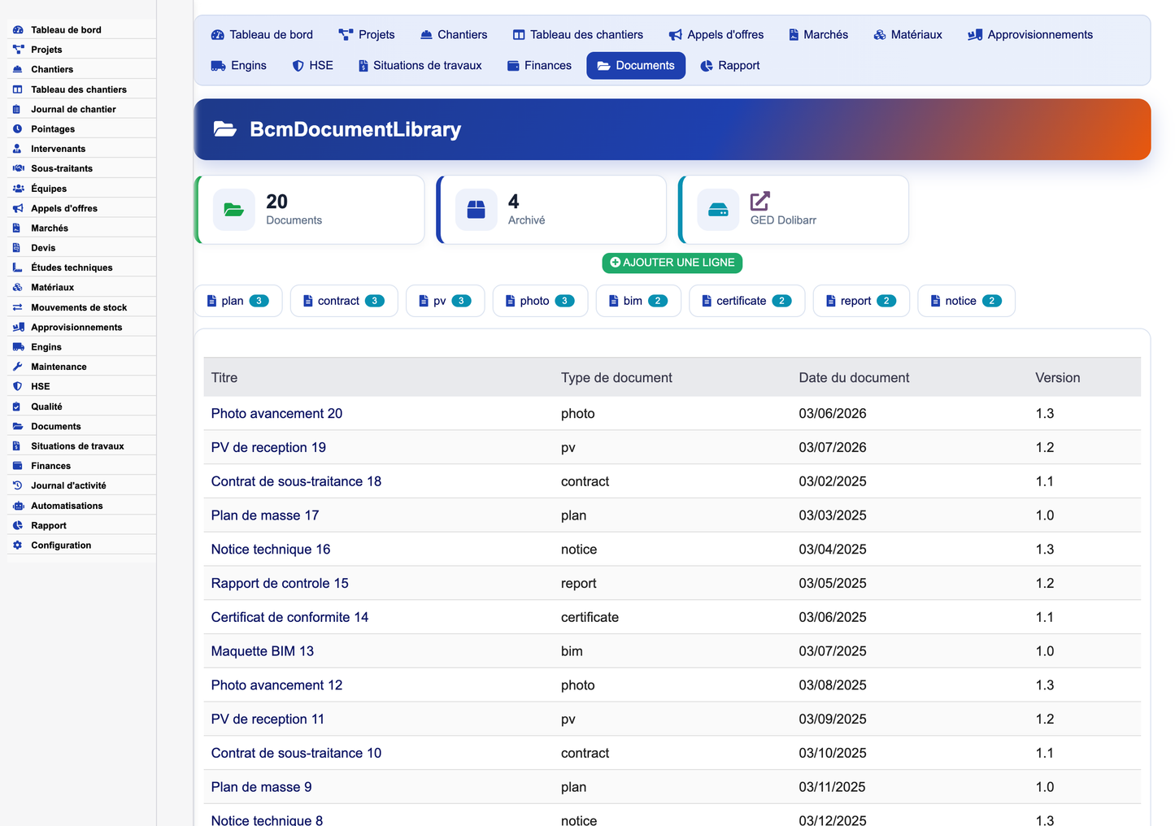The width and height of the screenshot is (1175, 826).
Task: Click the Chantiers helmet icon in sidebar
Action: pos(18,69)
